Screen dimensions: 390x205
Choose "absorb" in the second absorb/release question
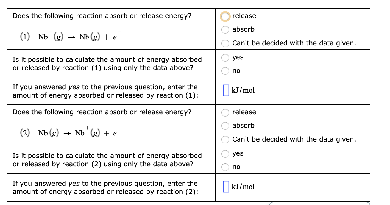point(225,126)
